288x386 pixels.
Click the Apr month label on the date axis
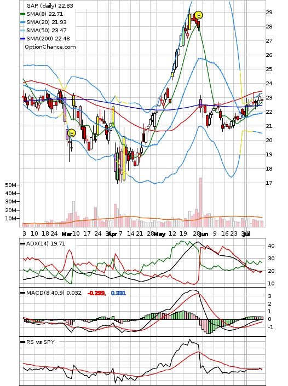pos(112,234)
